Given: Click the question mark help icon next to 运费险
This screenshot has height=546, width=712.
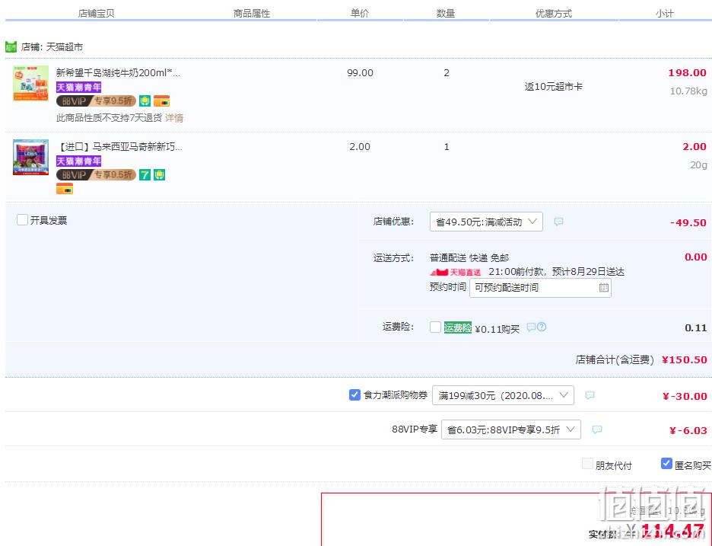Looking at the screenshot, I should pos(542,327).
